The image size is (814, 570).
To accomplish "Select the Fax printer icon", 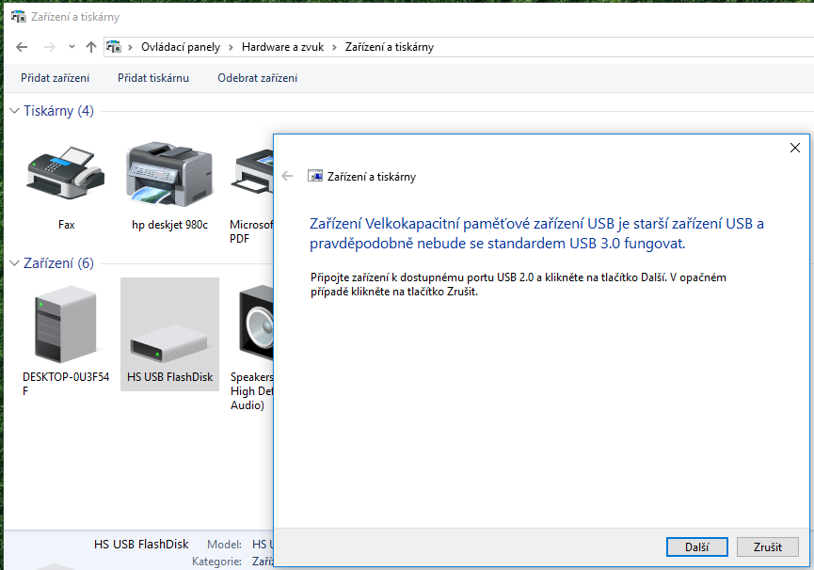I will point(66,174).
